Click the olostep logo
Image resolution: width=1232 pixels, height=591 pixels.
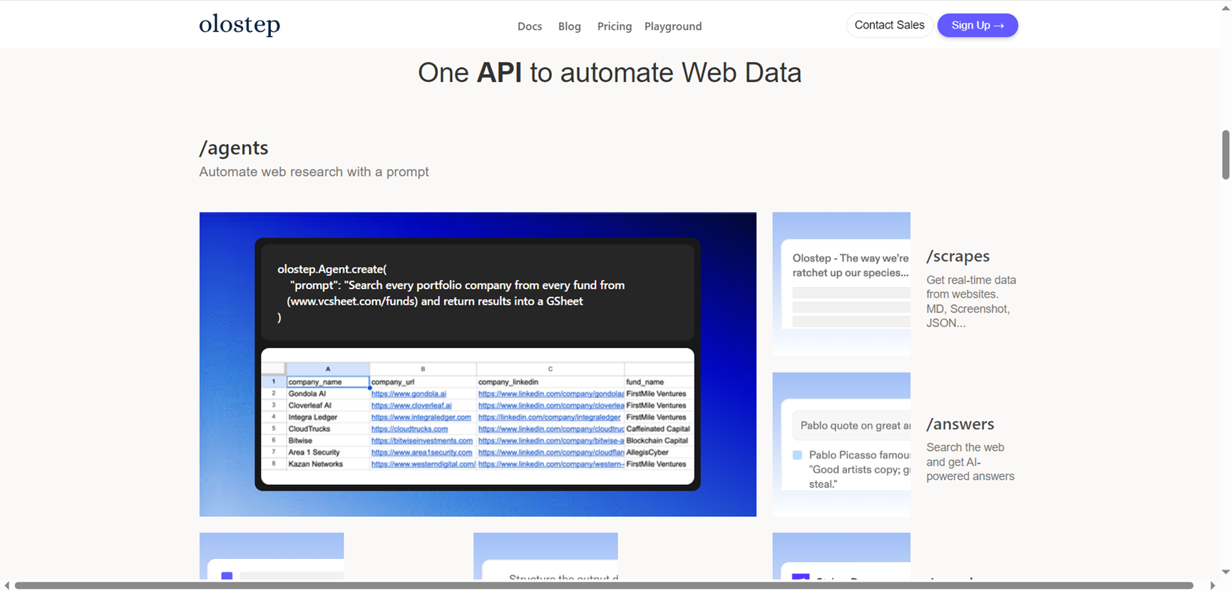(x=240, y=25)
